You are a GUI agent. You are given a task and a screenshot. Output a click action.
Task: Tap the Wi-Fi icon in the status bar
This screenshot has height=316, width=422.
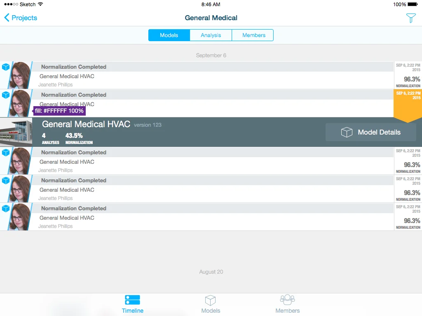tap(40, 4)
